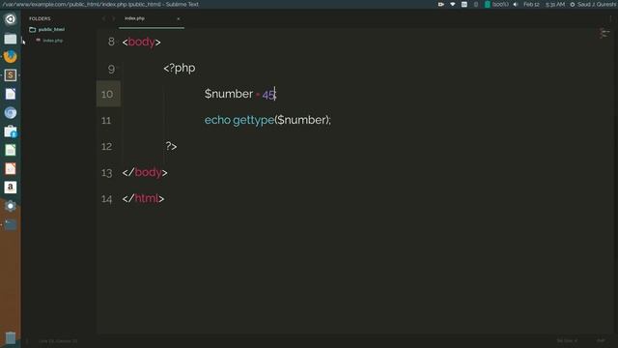Open System Settings gear in dock

tap(11, 206)
